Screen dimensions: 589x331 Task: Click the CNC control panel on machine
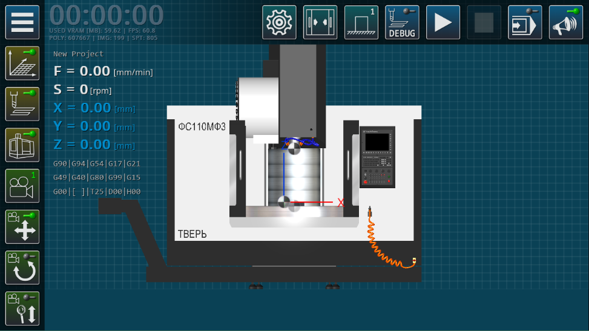pos(377,157)
